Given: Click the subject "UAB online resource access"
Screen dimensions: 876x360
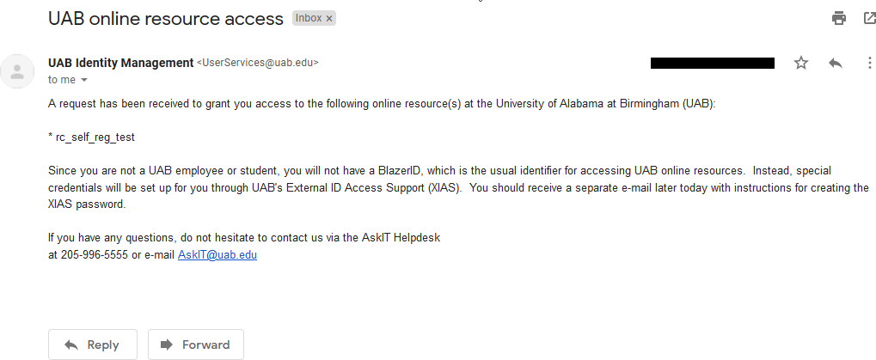Looking at the screenshot, I should (x=166, y=18).
